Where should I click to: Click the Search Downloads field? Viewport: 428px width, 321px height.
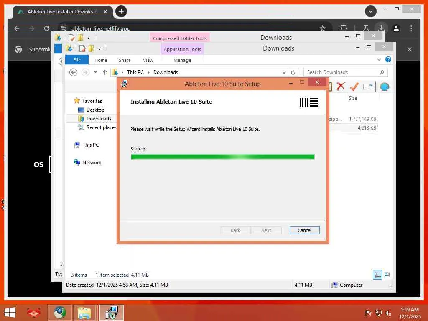345,72
